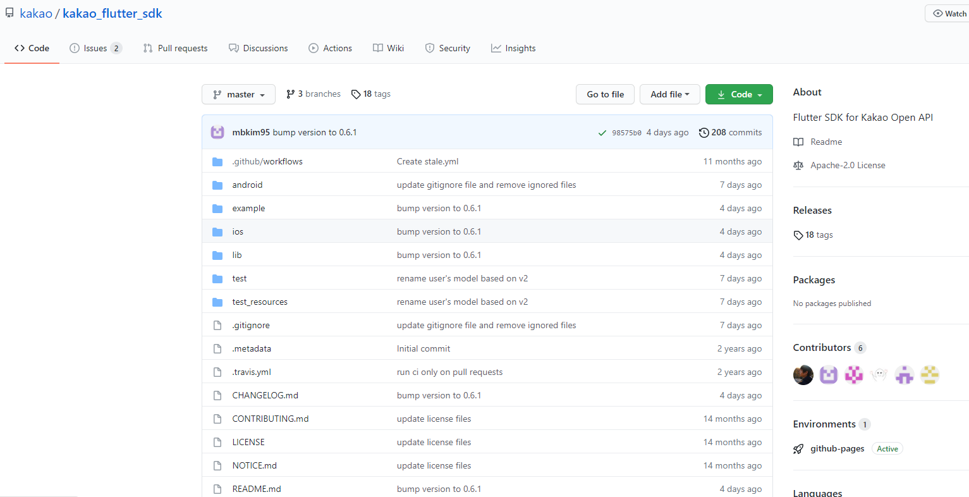Viewport: 969px width, 497px height.
Task: Open mbkim95 author link
Action: tap(251, 132)
